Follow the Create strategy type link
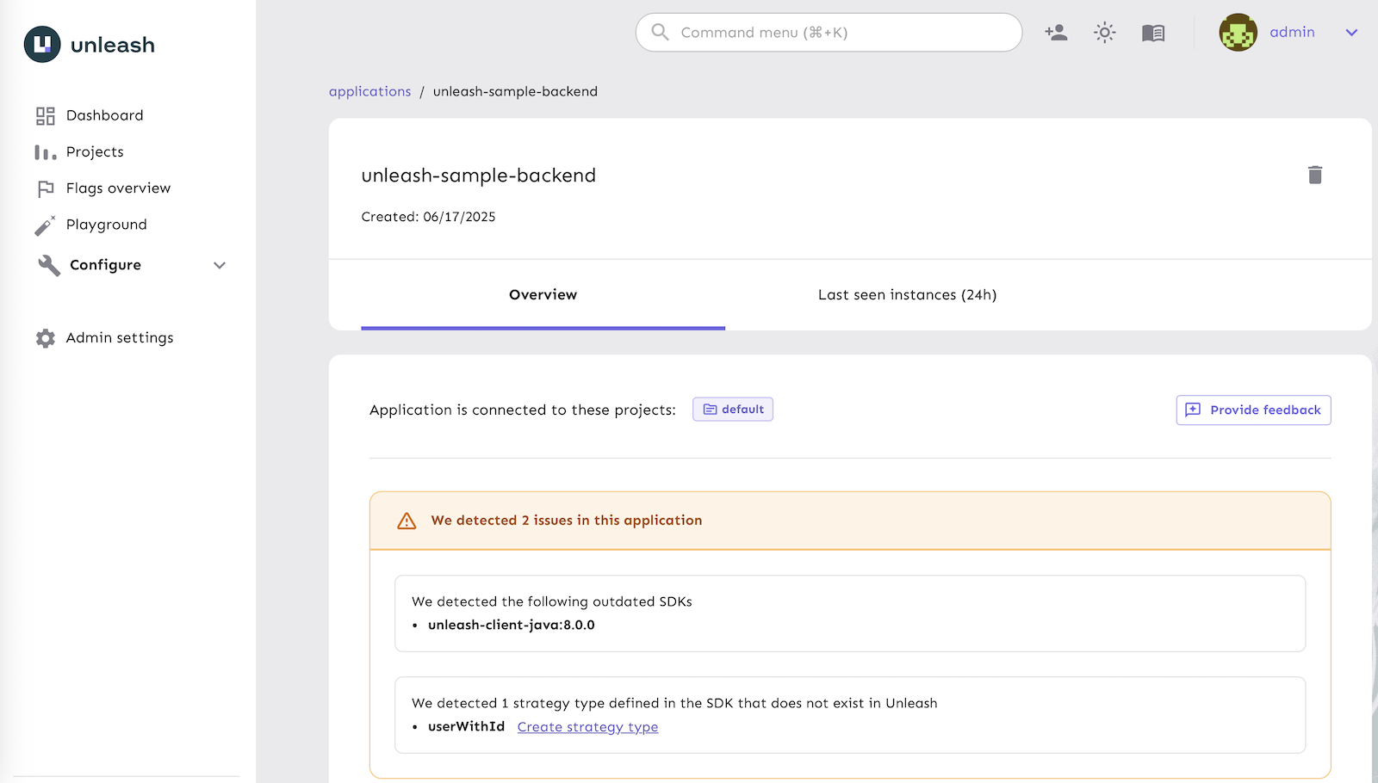This screenshot has width=1378, height=783. tap(587, 727)
